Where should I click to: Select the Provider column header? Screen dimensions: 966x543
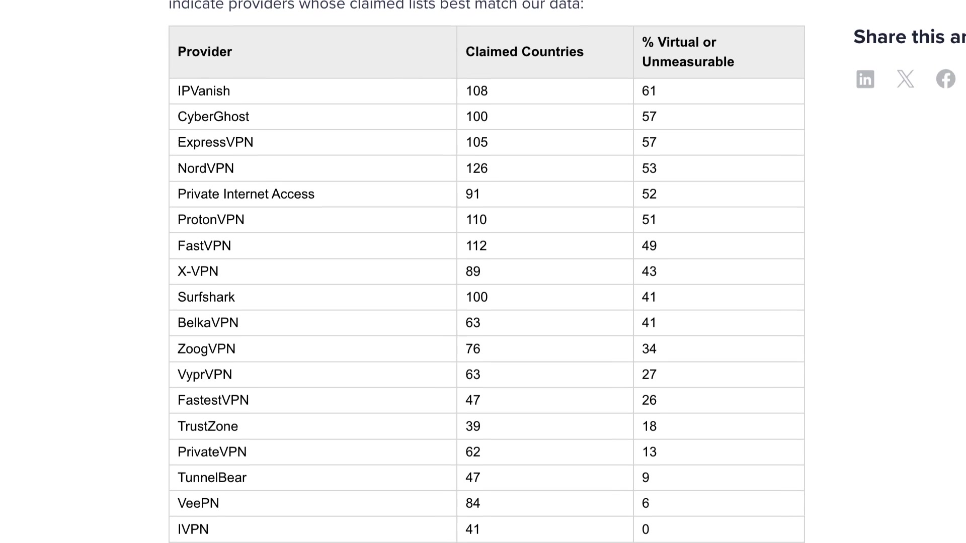point(204,51)
